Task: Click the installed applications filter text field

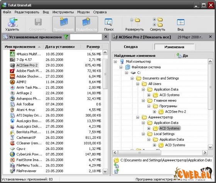Action: [x=86, y=37]
